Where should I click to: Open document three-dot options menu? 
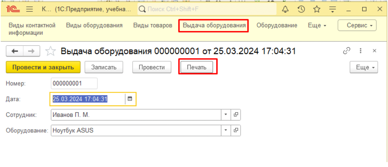(x=361, y=51)
